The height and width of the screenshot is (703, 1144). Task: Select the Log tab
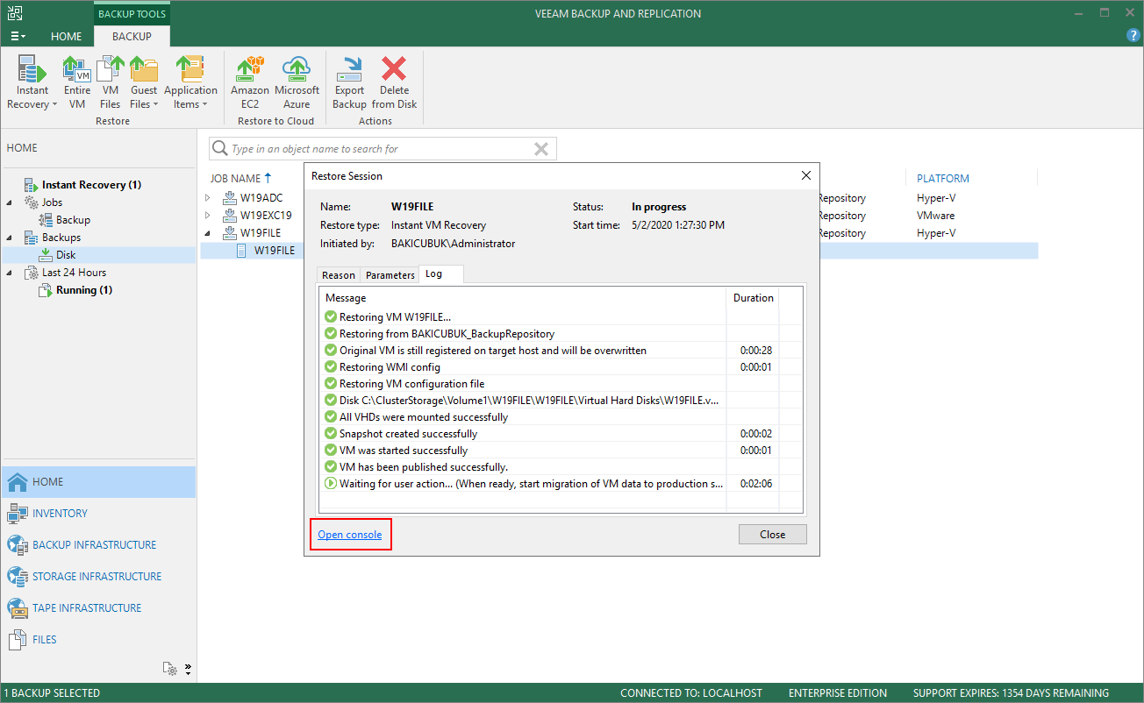point(440,274)
